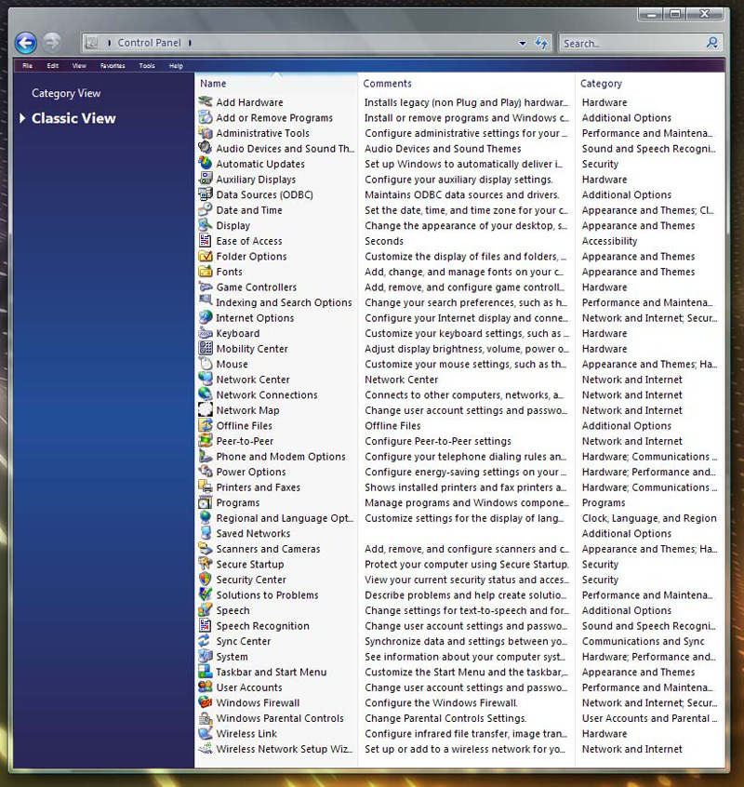Open the View menu
Viewport: 744px width, 787px height.
(79, 66)
